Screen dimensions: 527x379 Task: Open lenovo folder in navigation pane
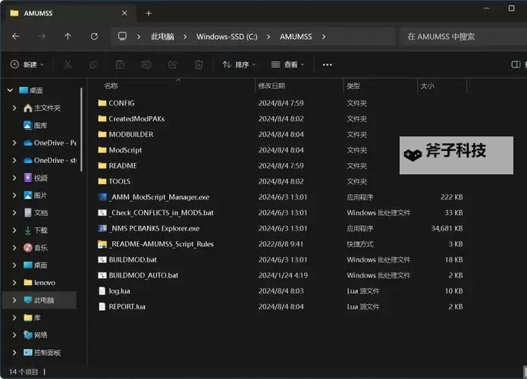39,283
